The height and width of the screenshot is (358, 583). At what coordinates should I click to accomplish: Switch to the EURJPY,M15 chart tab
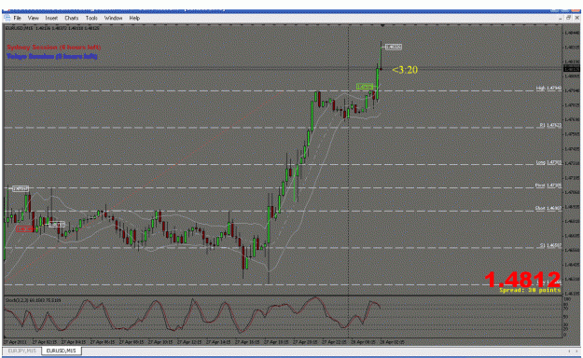coord(21,351)
